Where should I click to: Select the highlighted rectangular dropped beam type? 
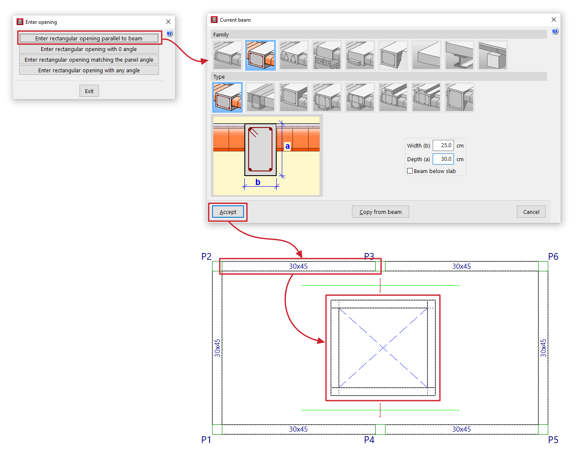click(227, 97)
